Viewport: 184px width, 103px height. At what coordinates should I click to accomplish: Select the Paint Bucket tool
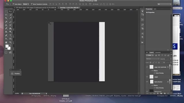(x=10, y=29)
